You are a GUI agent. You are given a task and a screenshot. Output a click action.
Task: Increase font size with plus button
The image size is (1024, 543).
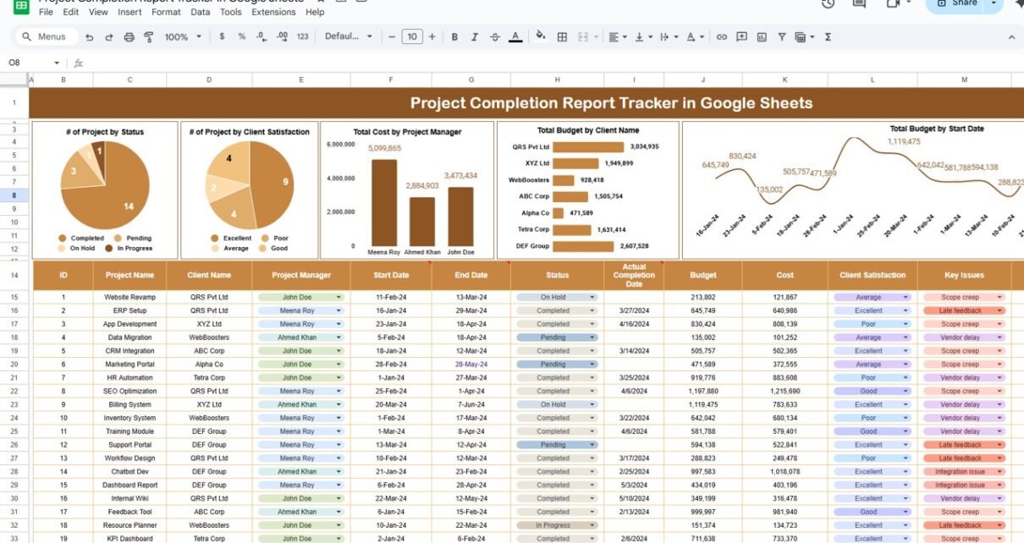[x=432, y=37]
